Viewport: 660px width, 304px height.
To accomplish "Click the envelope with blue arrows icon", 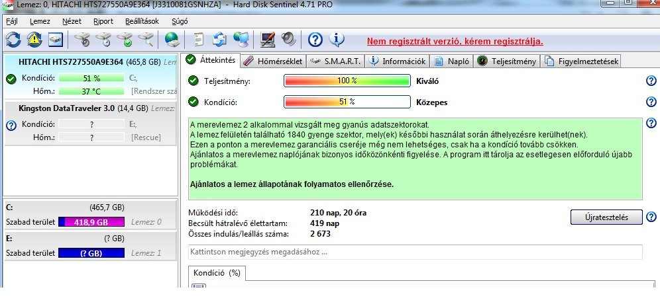I will click(219, 40).
